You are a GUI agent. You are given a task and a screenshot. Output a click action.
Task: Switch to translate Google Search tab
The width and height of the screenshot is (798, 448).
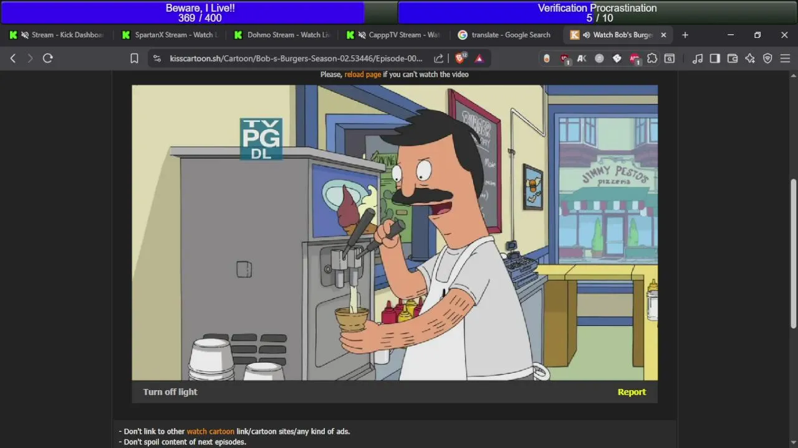(506, 35)
